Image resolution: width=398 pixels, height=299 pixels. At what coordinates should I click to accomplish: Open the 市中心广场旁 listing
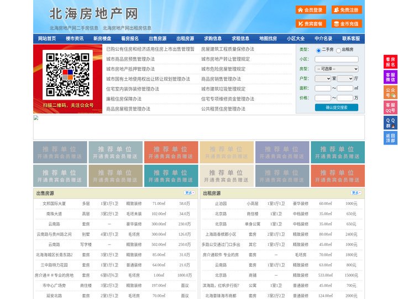54,286
